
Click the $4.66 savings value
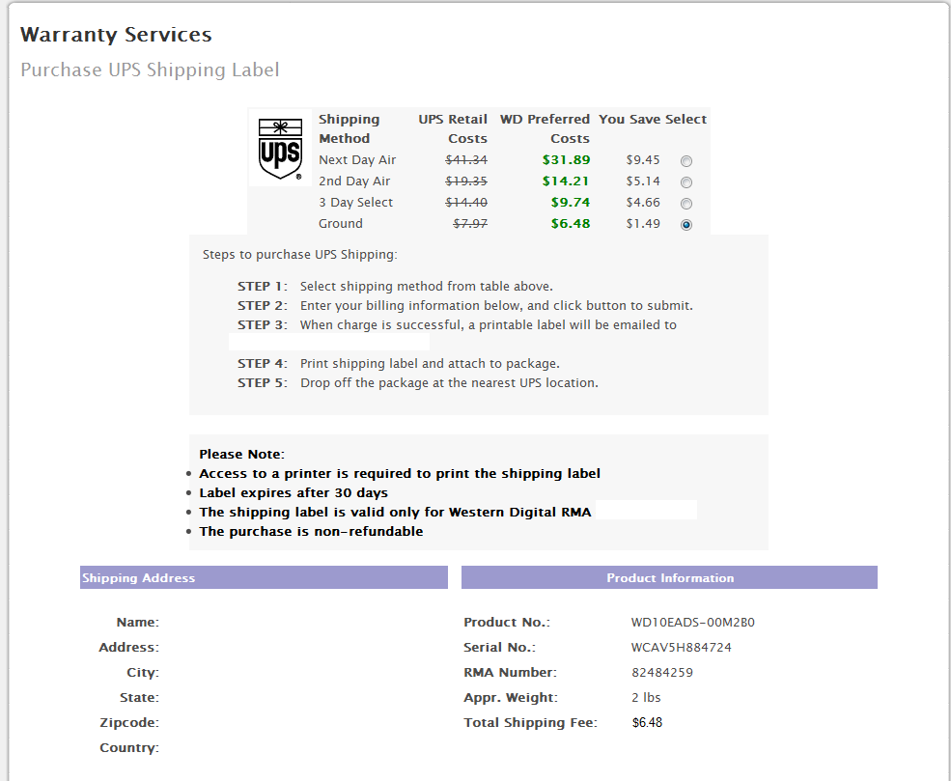coord(643,202)
